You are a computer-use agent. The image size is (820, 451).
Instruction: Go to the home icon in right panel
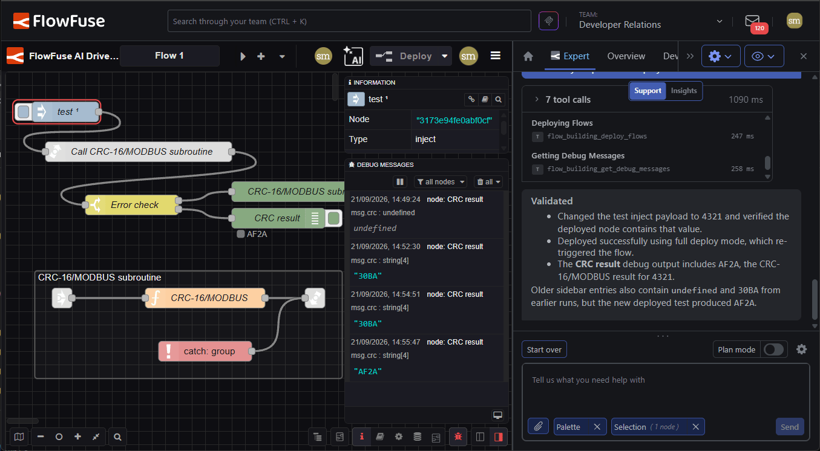coord(528,56)
